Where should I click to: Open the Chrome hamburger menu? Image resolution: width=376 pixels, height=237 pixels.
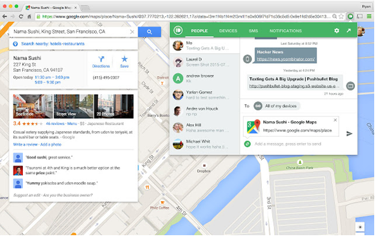(x=369, y=16)
